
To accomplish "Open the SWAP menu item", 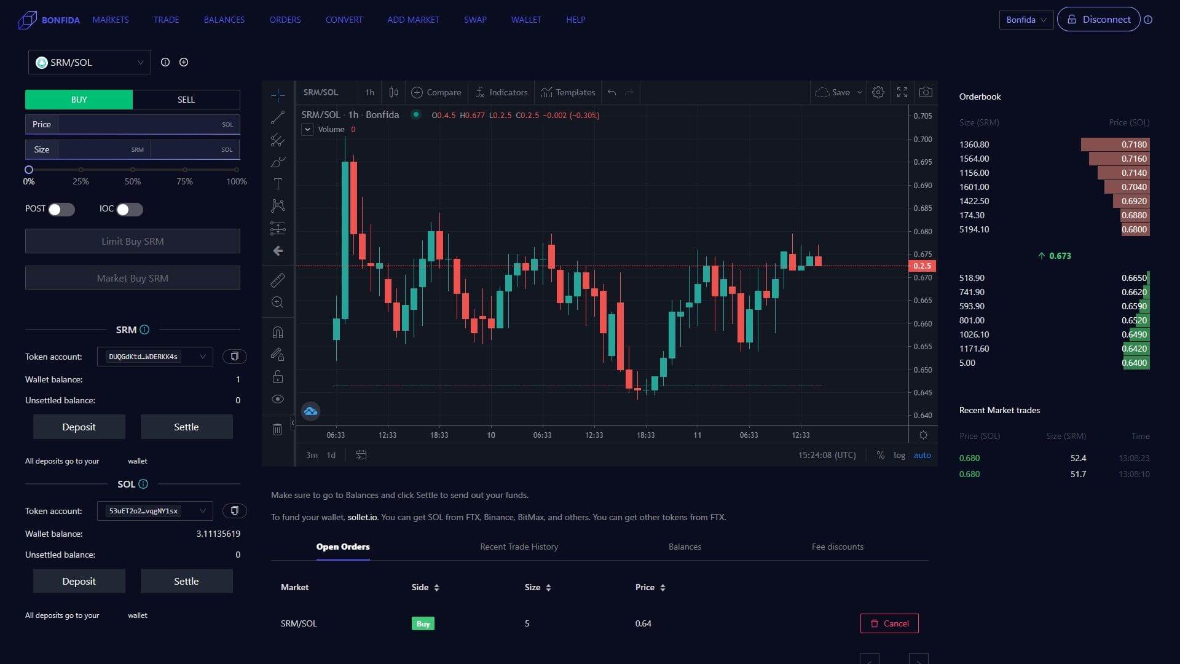I will (x=475, y=20).
